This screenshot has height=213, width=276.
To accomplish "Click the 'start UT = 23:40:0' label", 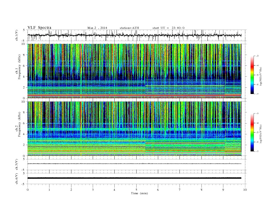I will click(168, 28).
